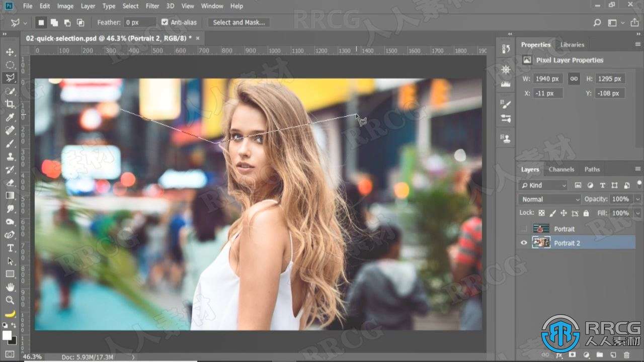Create a new layer button

point(614,355)
